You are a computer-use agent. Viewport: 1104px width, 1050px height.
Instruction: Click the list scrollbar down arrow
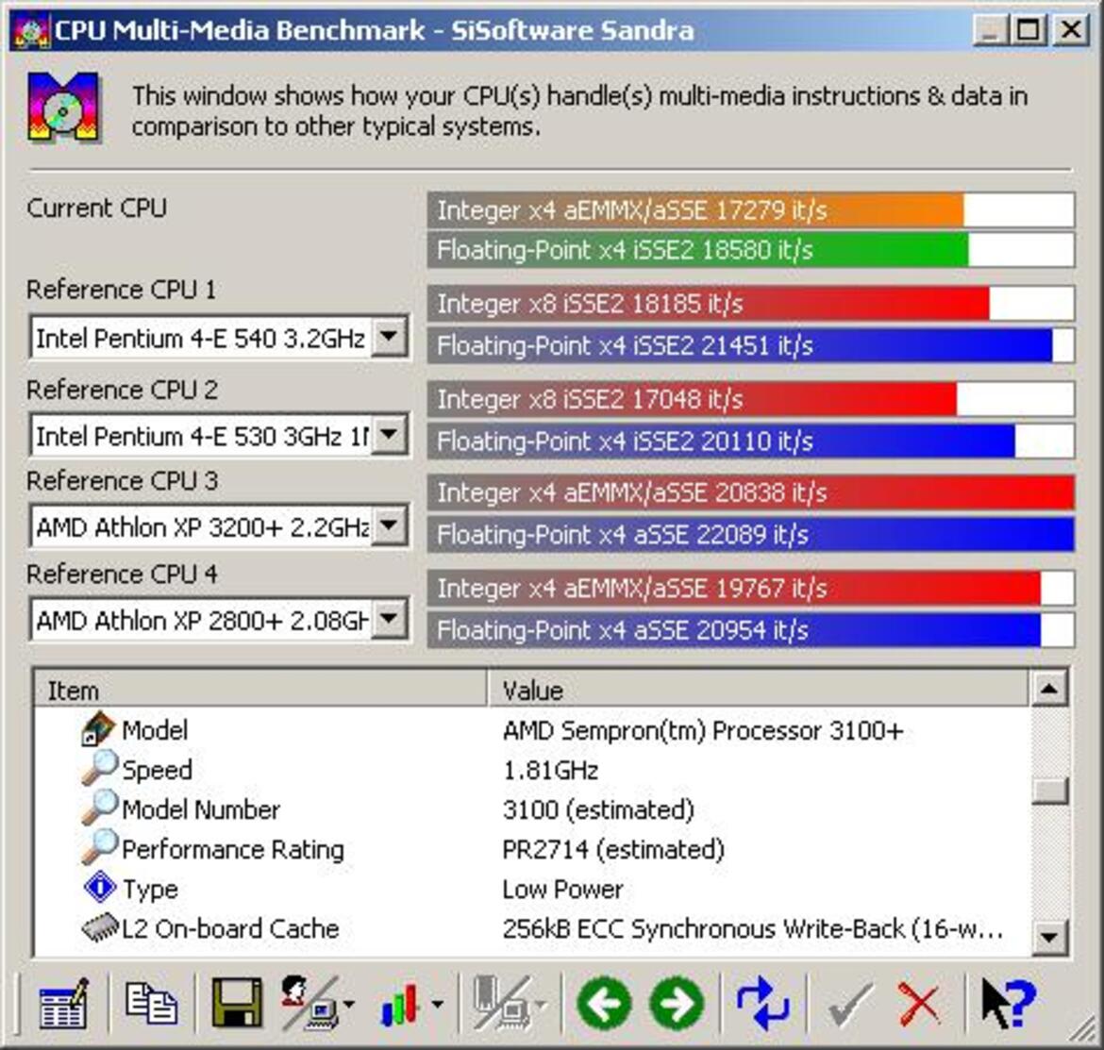point(1050,938)
